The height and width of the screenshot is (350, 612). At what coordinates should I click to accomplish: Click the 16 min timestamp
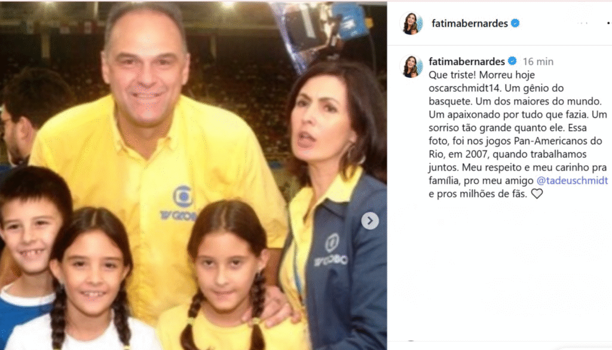point(538,62)
